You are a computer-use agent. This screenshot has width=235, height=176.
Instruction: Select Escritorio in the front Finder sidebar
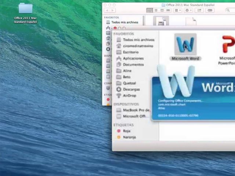pyautogui.click(x=131, y=52)
